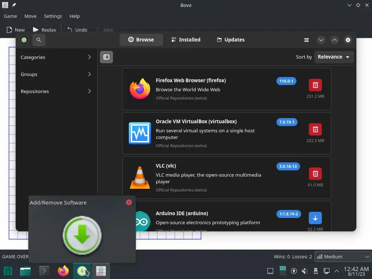Open the Updates tab
The height and width of the screenshot is (279, 372).
click(x=231, y=40)
